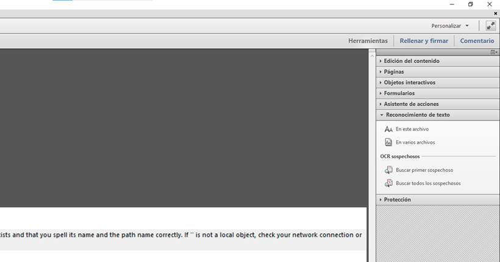Expand Asistente de acciones section

click(411, 104)
